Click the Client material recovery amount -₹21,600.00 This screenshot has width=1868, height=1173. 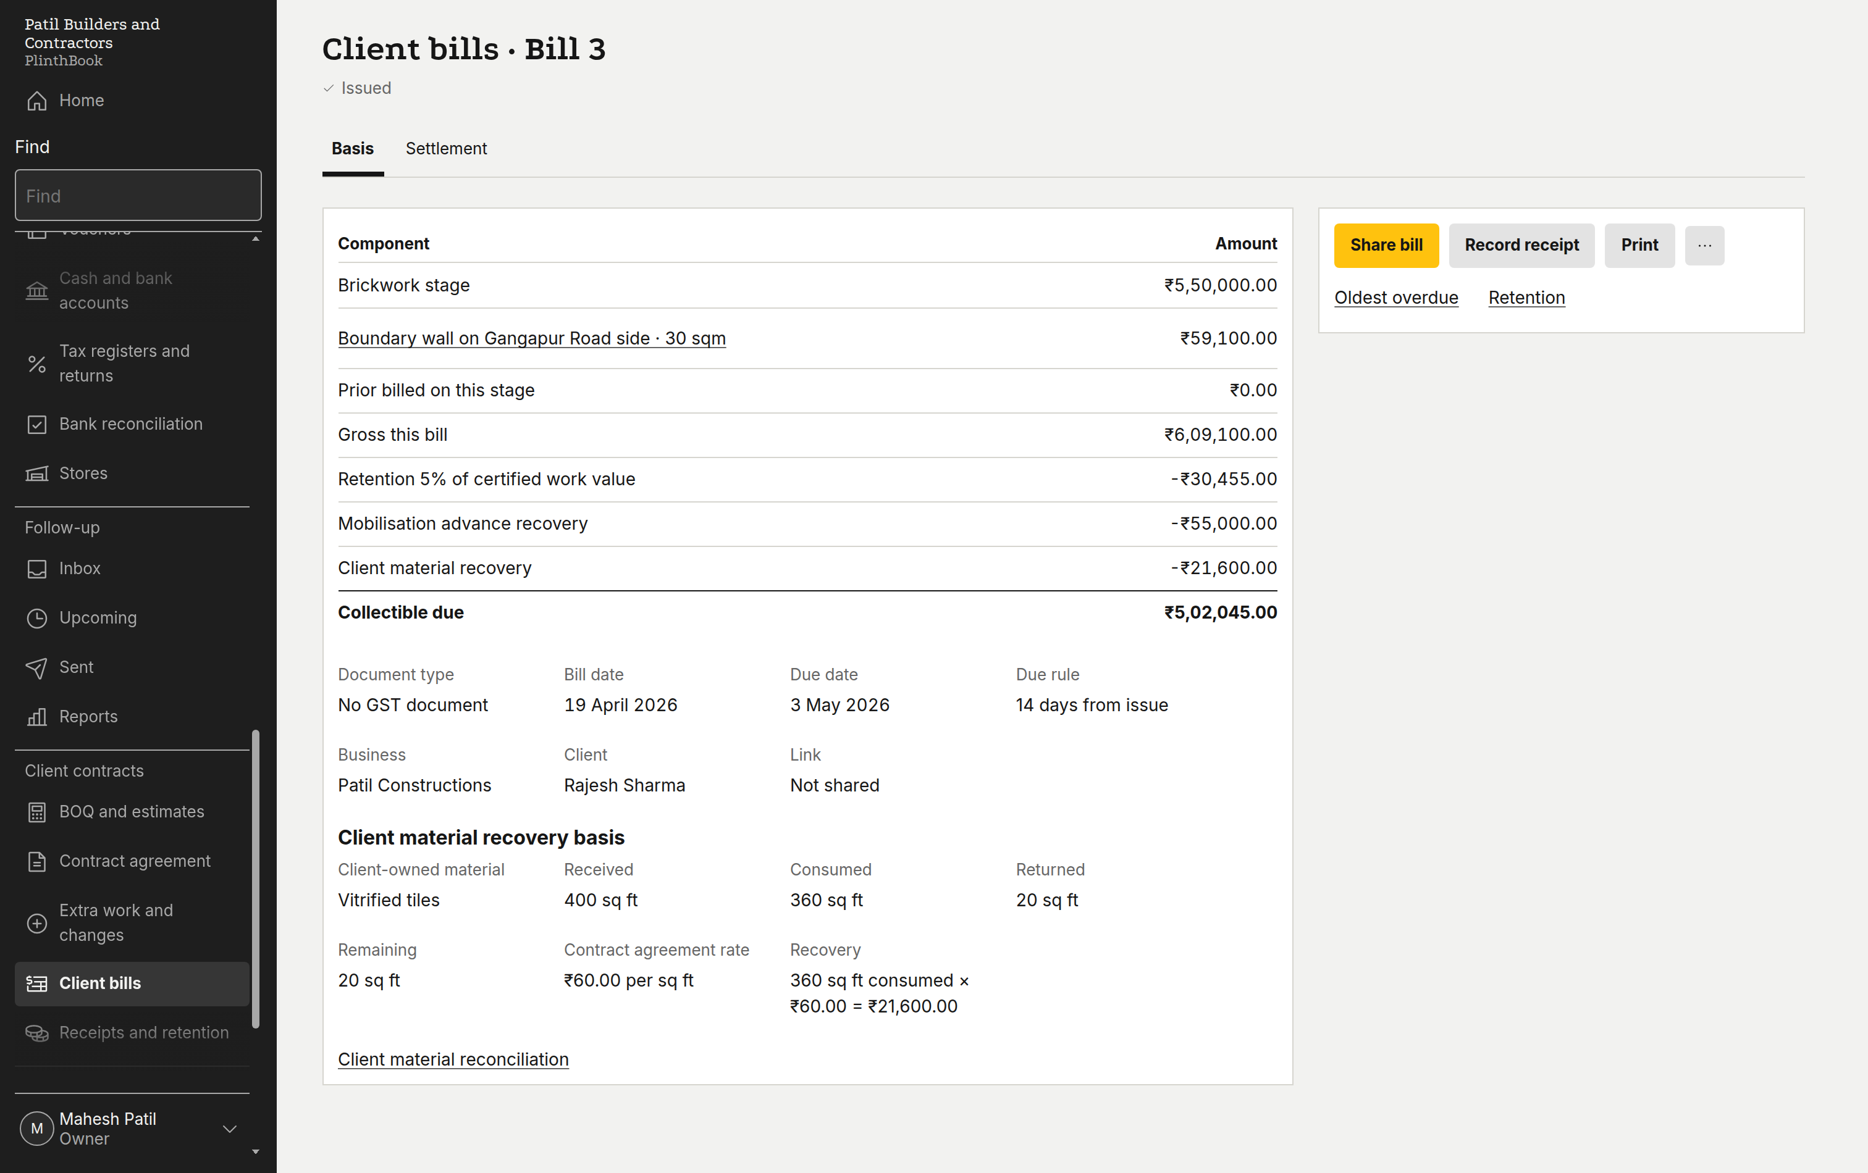pos(1223,568)
